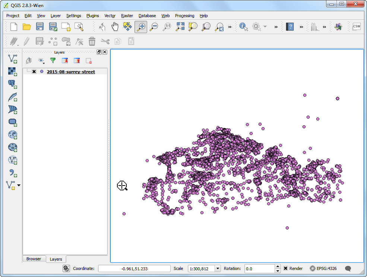Click the Remove Layer icon in Layers panel
The width and height of the screenshot is (367, 277).
pyautogui.click(x=89, y=61)
